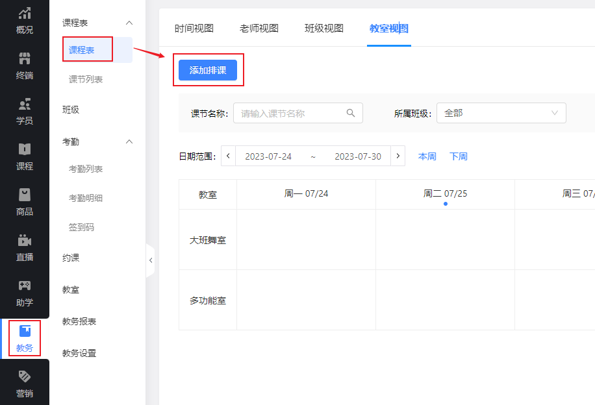Open the 助学 study aid sidebar icon
The height and width of the screenshot is (405, 595).
coord(25,293)
